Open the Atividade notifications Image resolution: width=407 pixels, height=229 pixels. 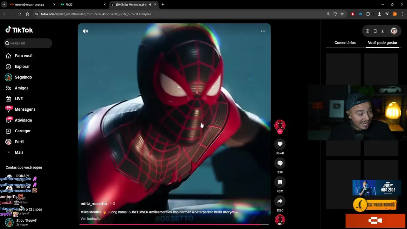tap(23, 120)
